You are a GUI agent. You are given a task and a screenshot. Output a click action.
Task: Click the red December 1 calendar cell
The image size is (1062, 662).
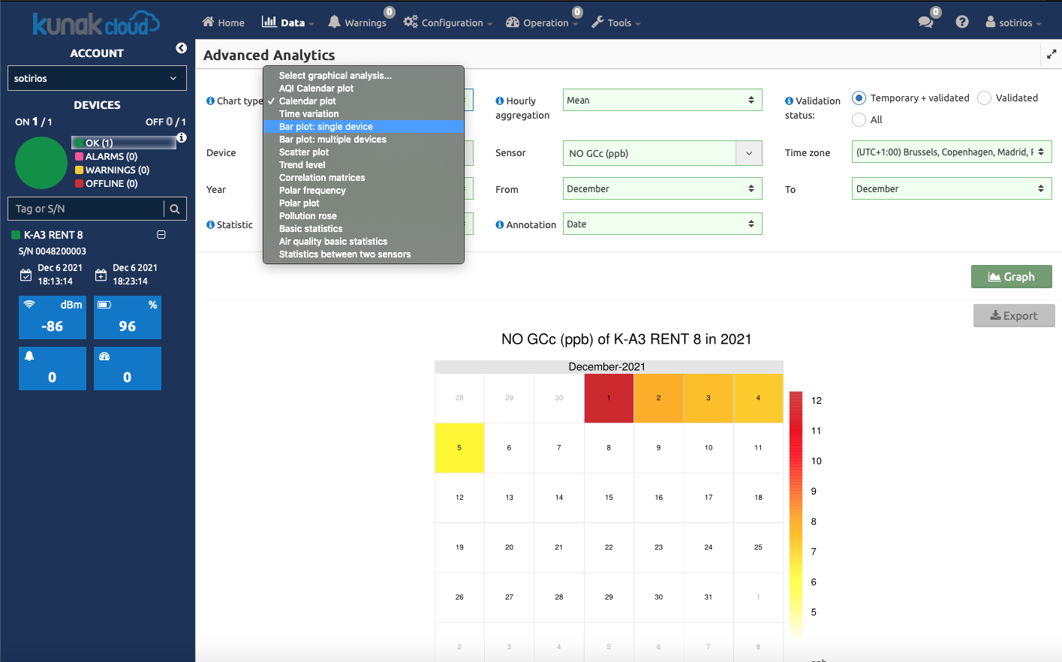(x=609, y=399)
